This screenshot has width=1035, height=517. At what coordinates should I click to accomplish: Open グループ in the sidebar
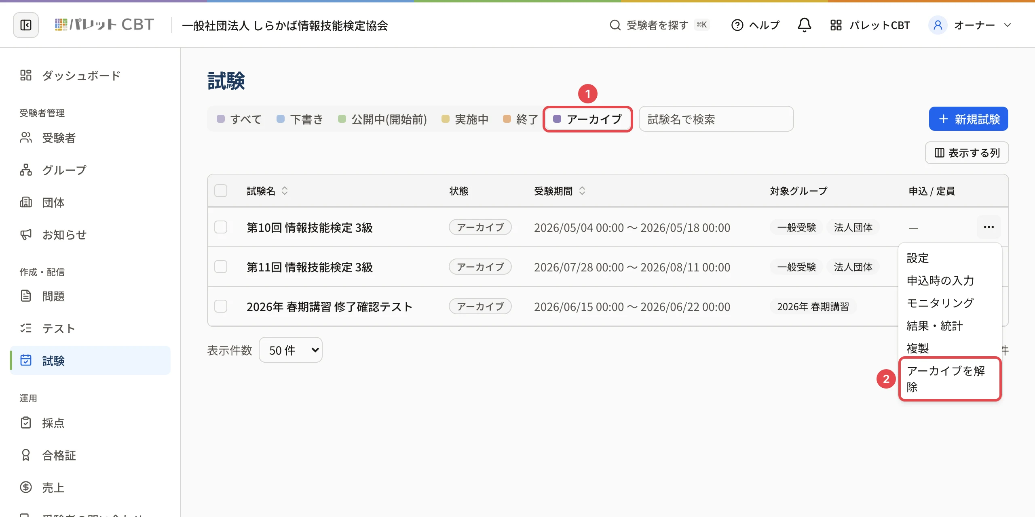pyautogui.click(x=90, y=170)
